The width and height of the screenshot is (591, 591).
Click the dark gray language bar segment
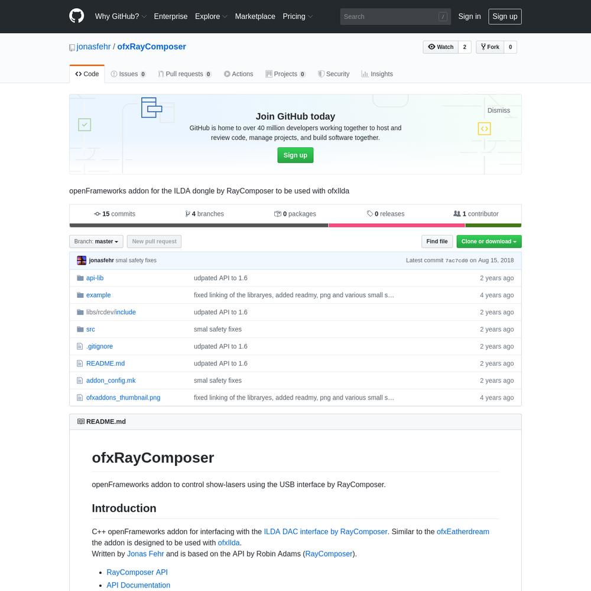199,225
